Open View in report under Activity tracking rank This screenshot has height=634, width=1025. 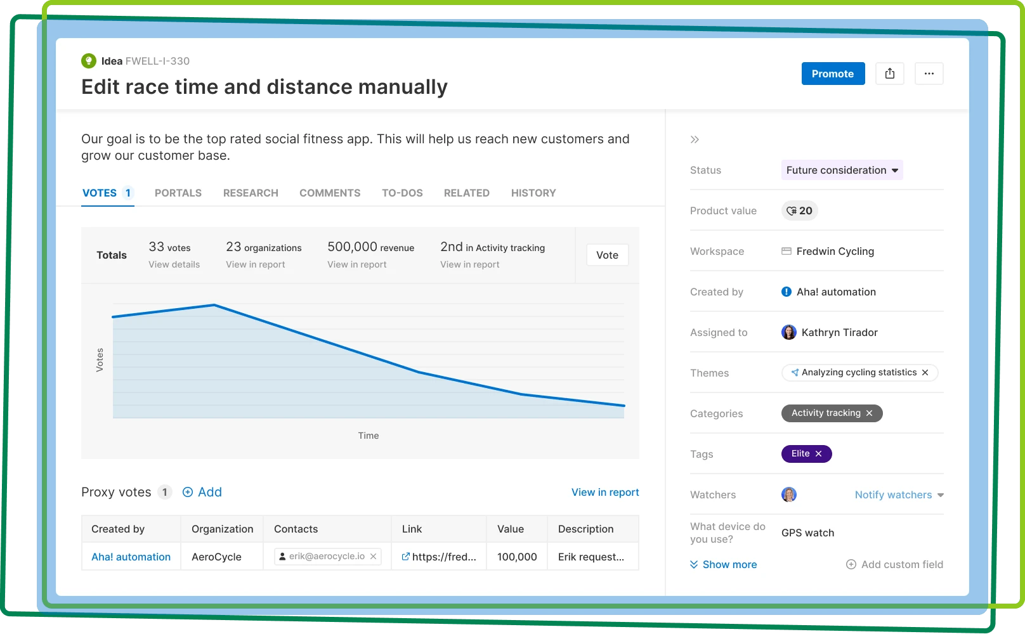coord(470,264)
